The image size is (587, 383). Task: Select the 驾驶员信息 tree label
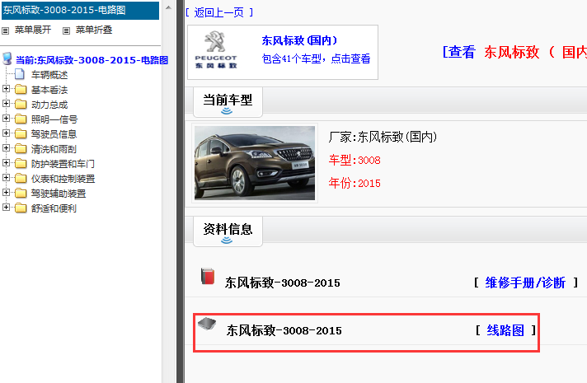(54, 134)
